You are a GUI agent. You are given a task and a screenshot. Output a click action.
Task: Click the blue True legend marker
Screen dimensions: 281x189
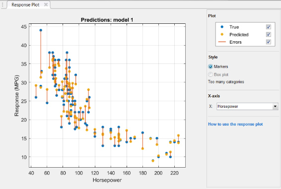coord(222,27)
